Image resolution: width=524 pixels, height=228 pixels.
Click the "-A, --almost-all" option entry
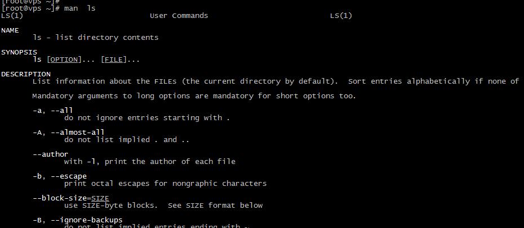point(69,133)
